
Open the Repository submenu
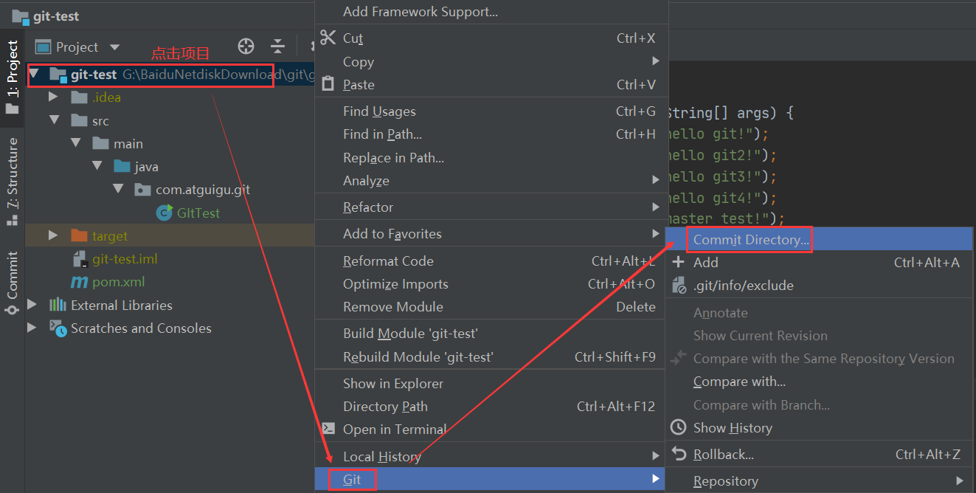click(819, 481)
